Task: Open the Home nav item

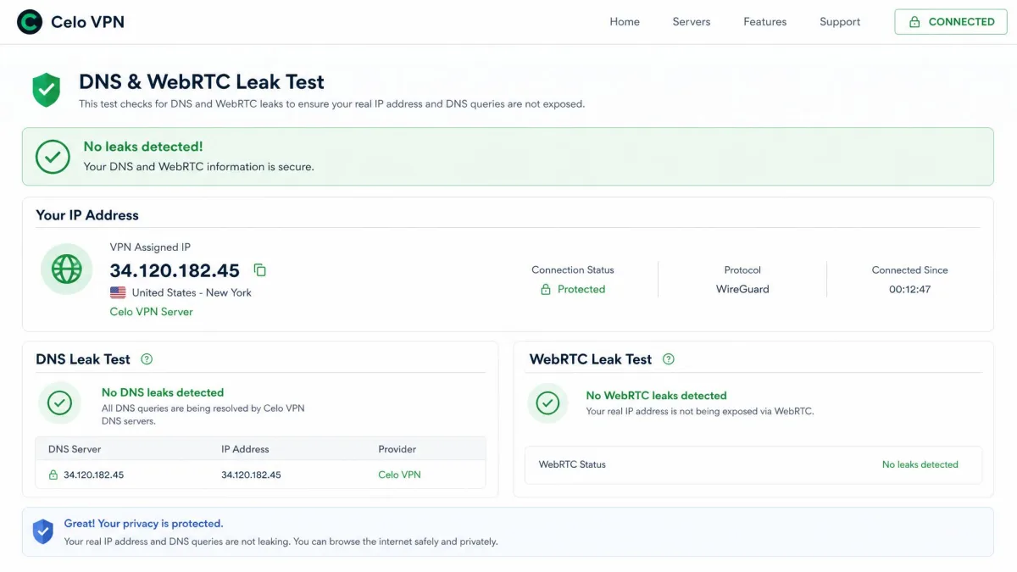Action: 625,22
